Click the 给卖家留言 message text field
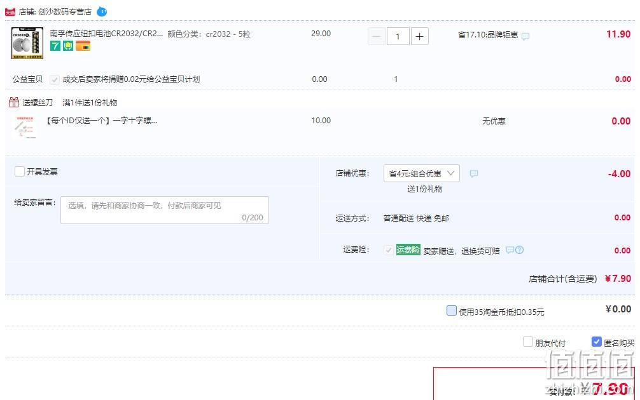 (x=165, y=210)
